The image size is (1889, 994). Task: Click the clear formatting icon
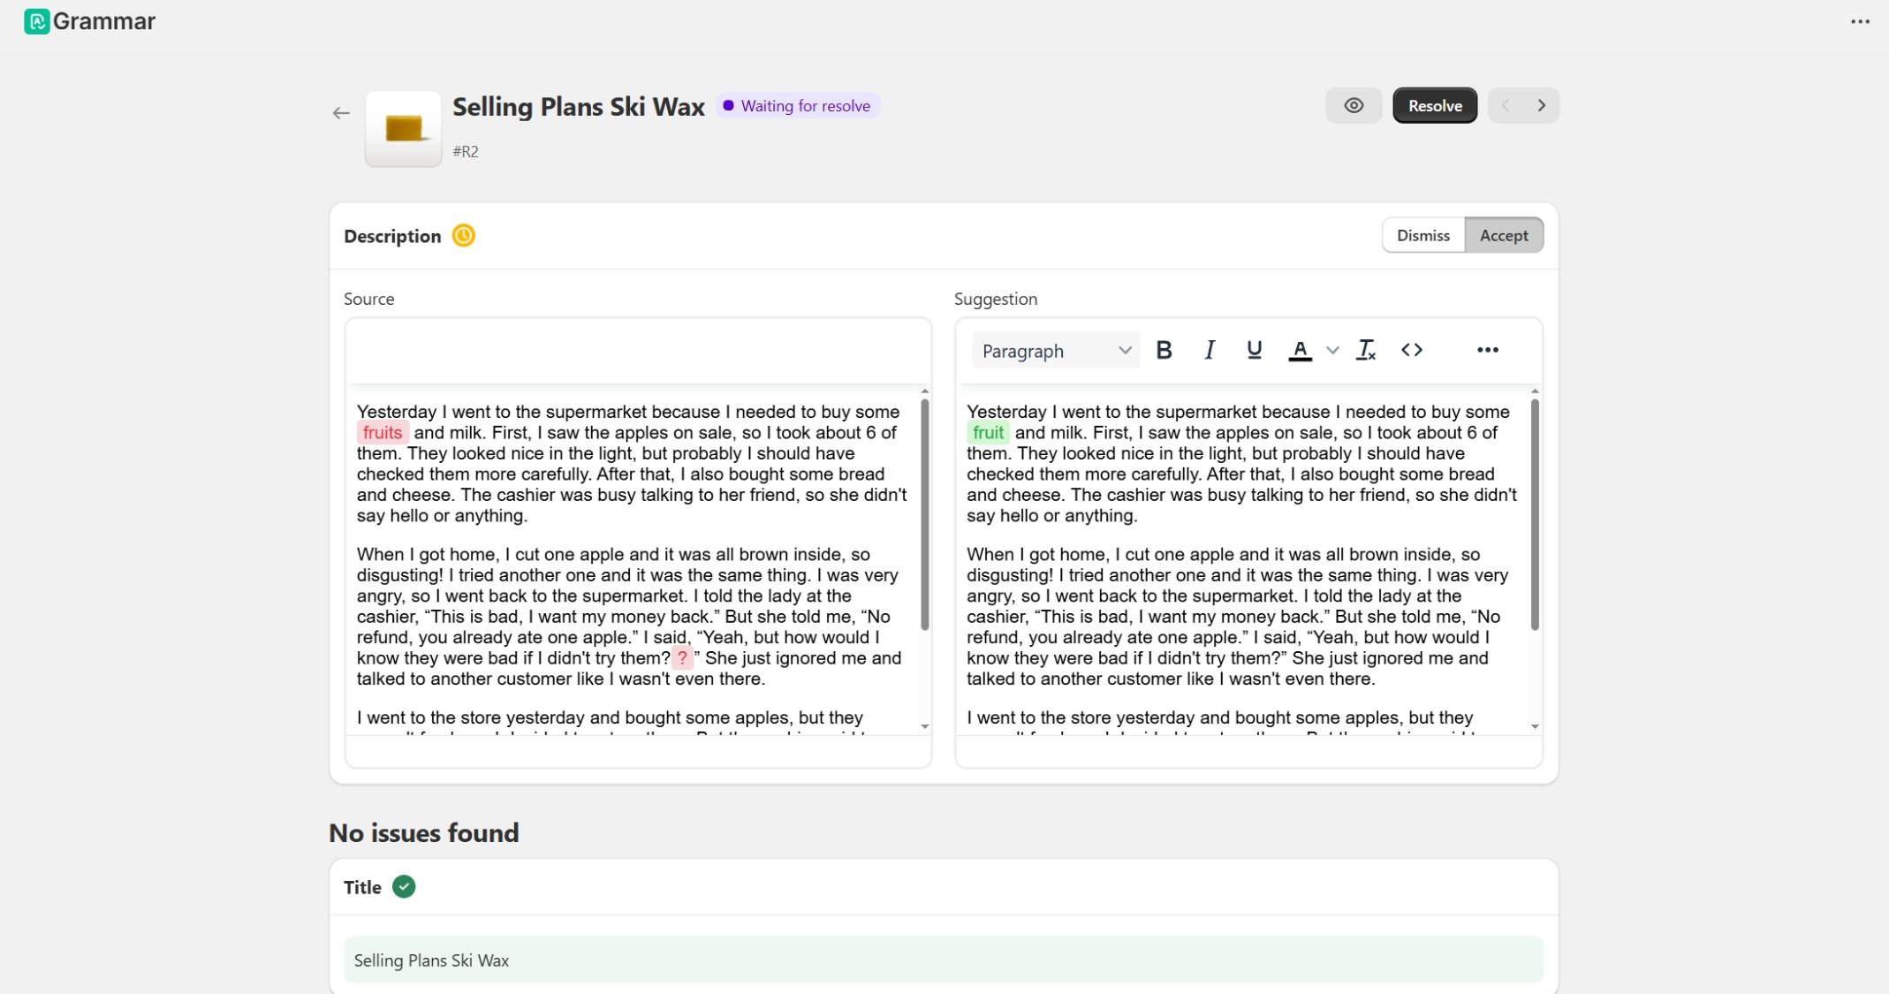pos(1365,350)
